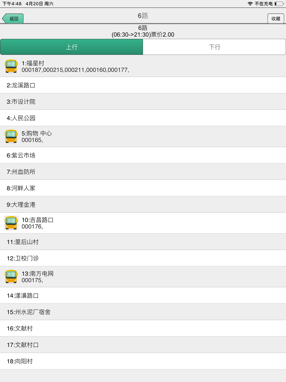286x382 pixels.
Task: Select stop 4:人民公园
Action: pos(143,118)
